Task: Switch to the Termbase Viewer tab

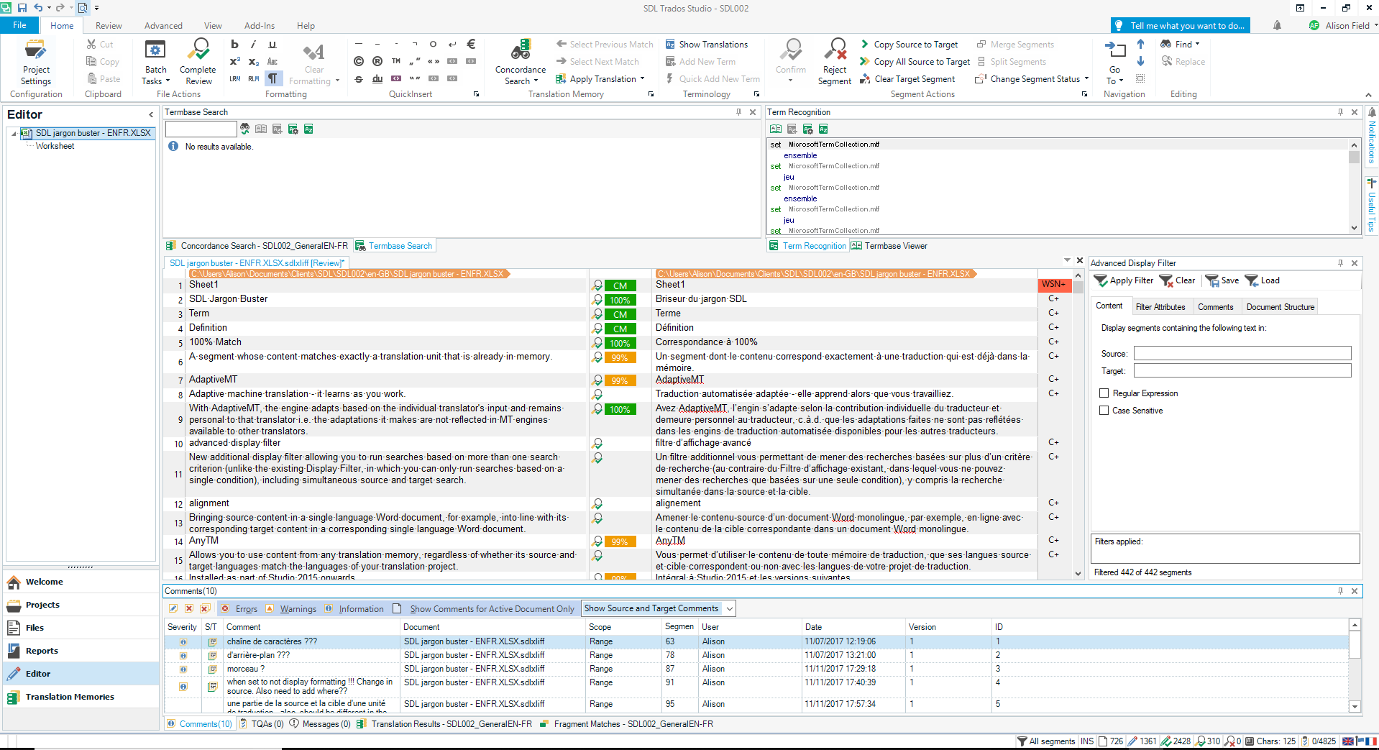Action: (x=889, y=246)
